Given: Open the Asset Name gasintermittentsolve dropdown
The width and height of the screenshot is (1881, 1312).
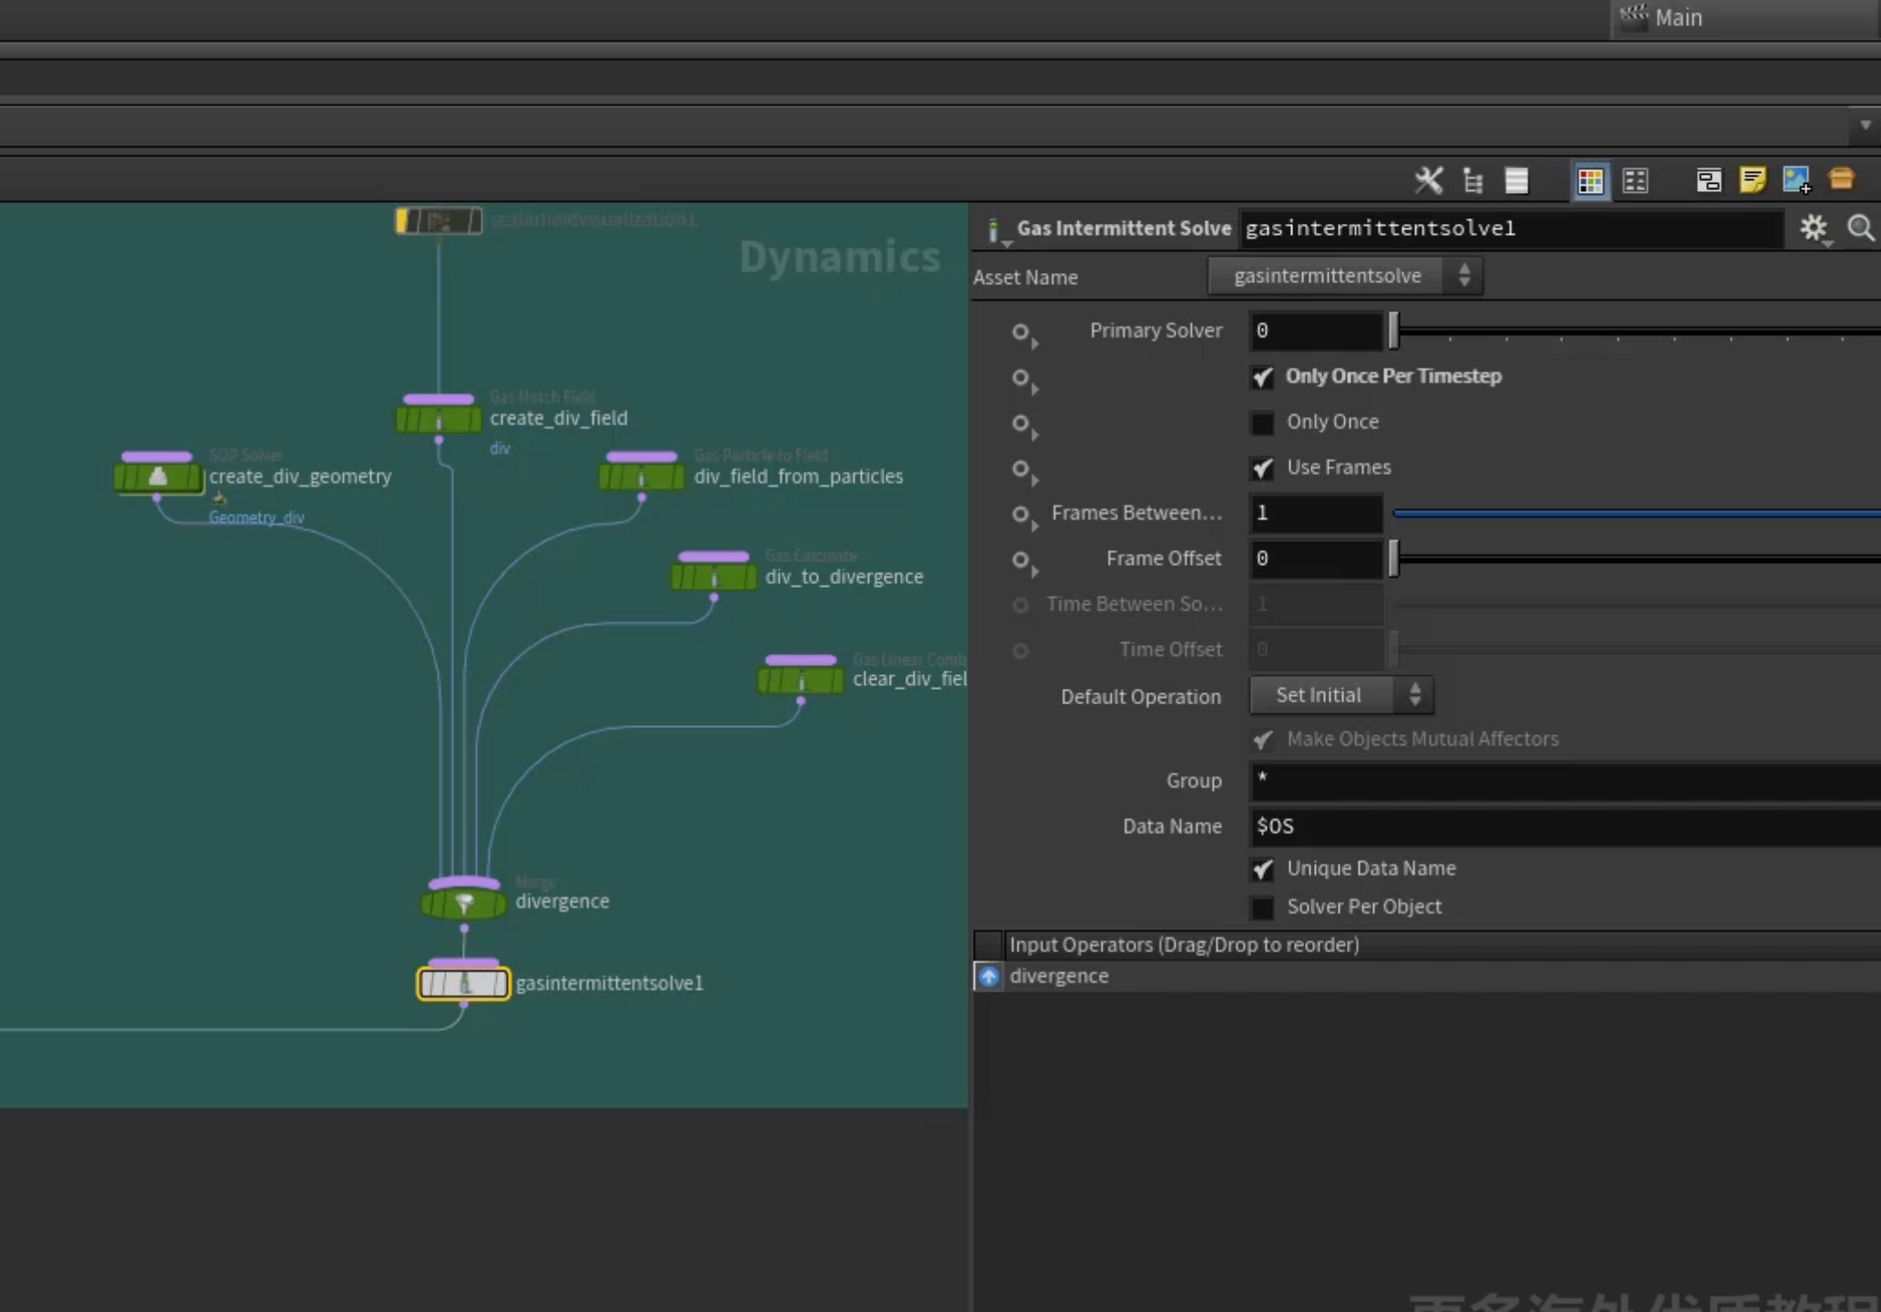Looking at the screenshot, I should pyautogui.click(x=1344, y=276).
